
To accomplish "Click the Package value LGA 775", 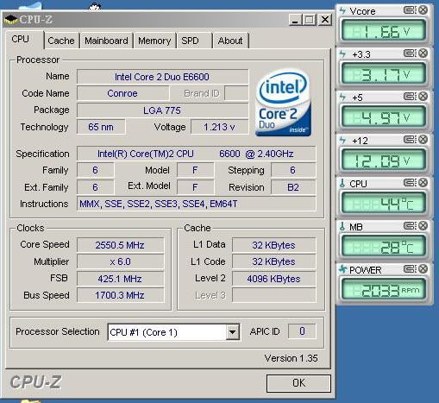I will [162, 110].
